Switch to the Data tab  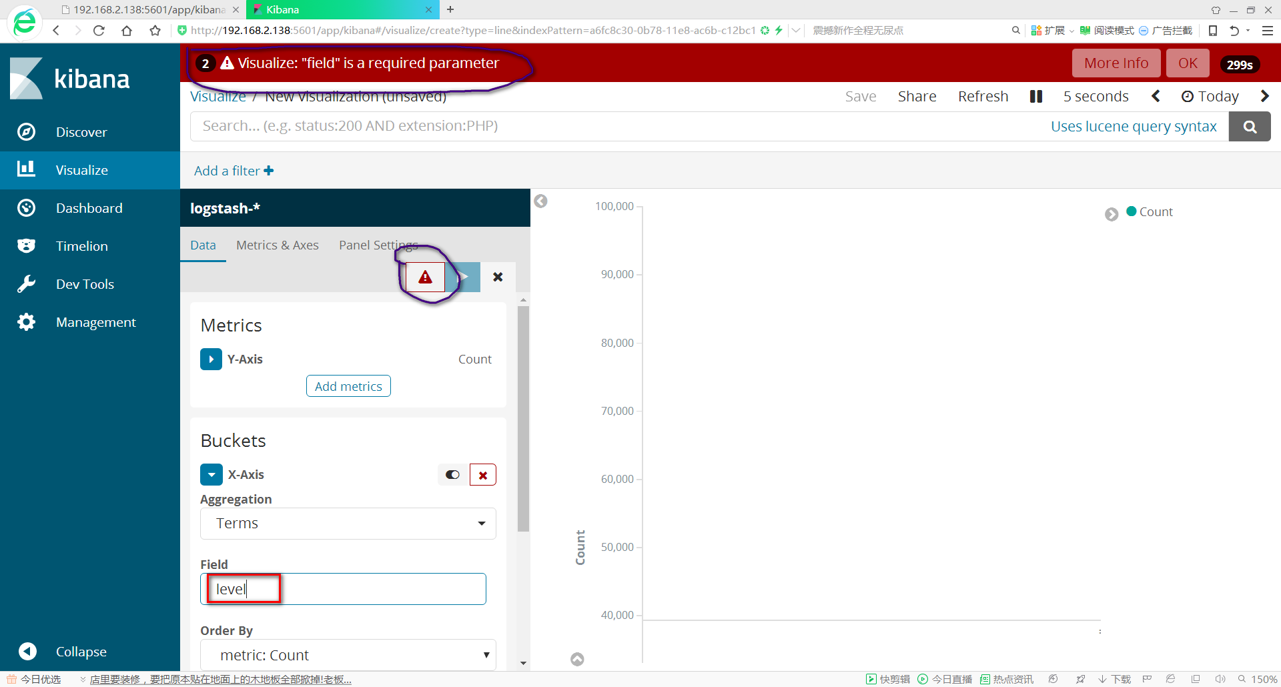coord(203,245)
